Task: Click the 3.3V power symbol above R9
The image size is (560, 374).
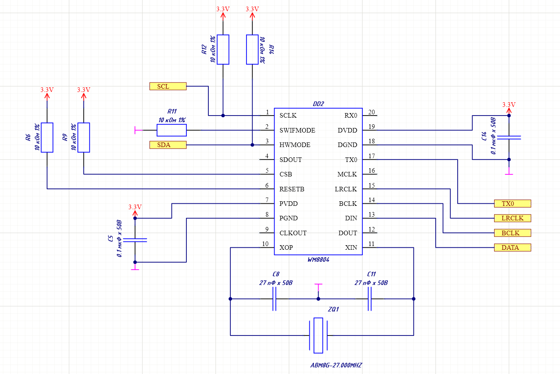Action: tap(84, 93)
